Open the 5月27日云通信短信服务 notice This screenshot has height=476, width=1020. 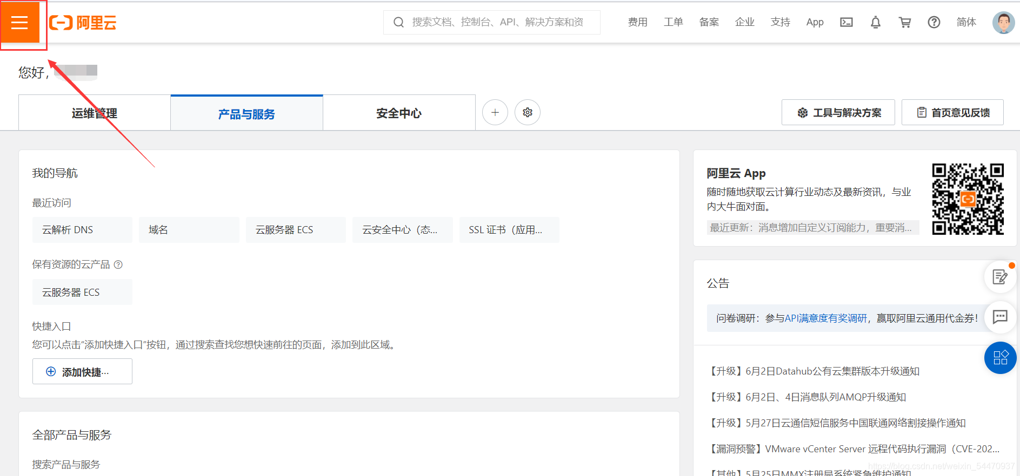[836, 423]
